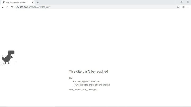Bookmark this page with the star icon
Viewport: 191px width, 107px height.
point(178,7)
